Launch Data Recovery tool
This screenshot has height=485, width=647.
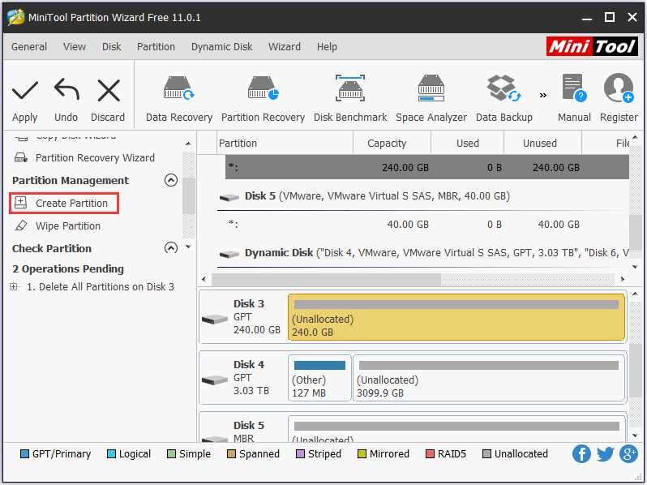179,99
